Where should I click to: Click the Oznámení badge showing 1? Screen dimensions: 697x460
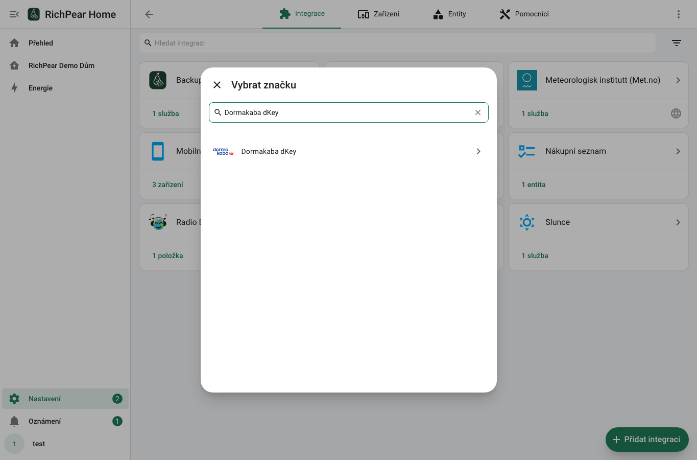pyautogui.click(x=117, y=421)
